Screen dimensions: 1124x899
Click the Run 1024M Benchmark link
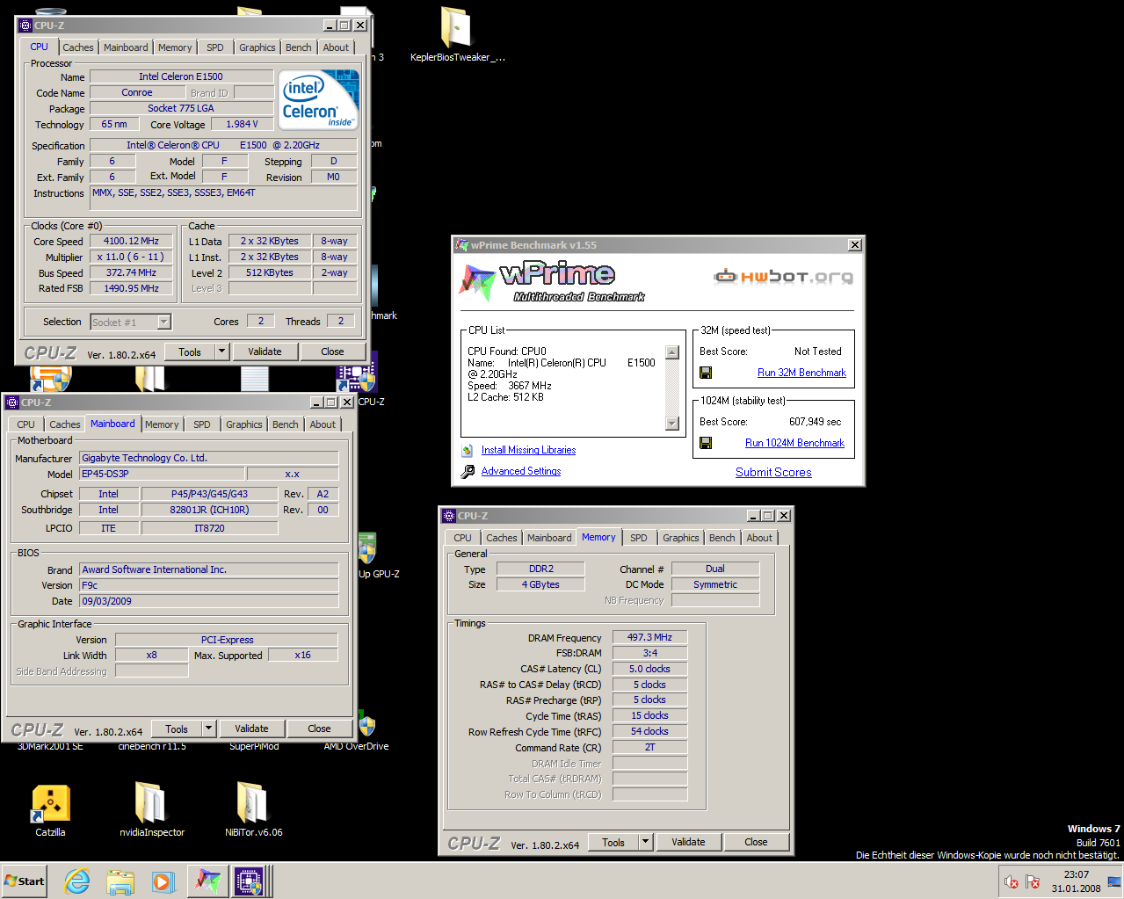[794, 443]
